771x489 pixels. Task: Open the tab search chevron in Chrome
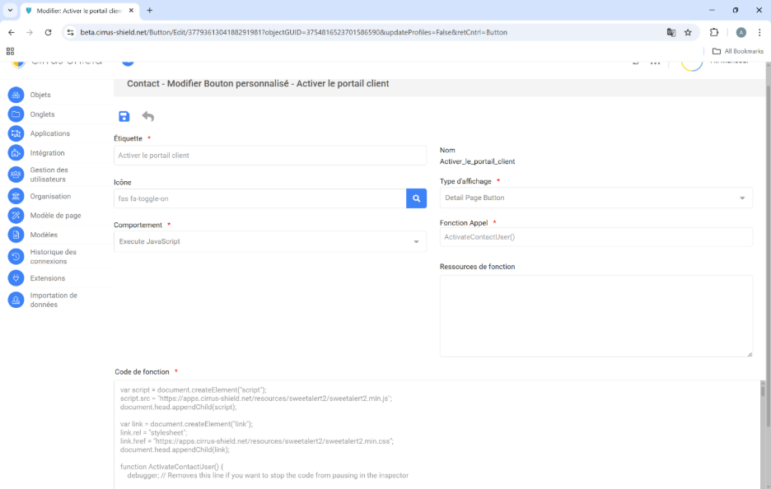(x=10, y=10)
